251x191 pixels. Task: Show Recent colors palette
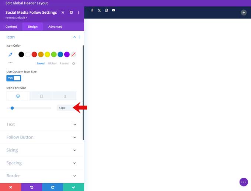(x=64, y=63)
